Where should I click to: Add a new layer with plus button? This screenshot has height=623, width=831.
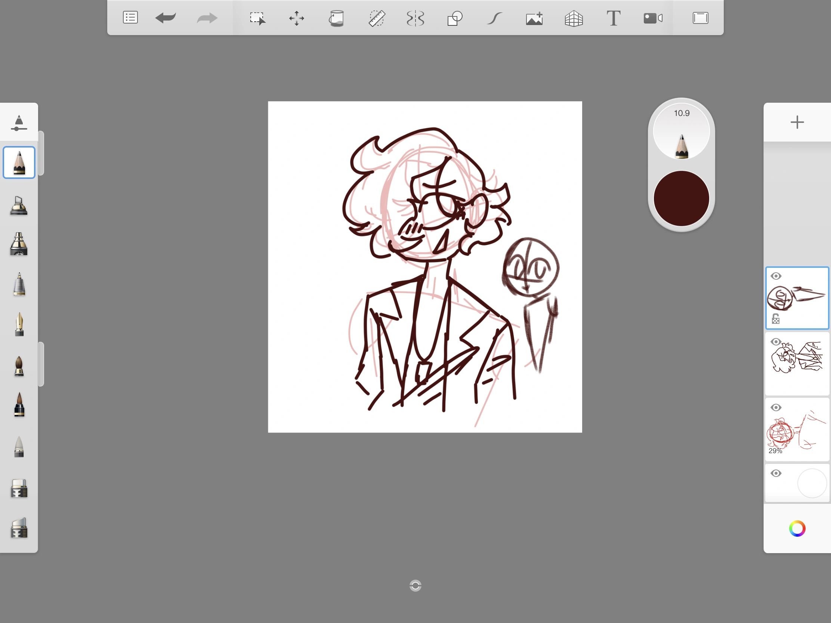[797, 122]
